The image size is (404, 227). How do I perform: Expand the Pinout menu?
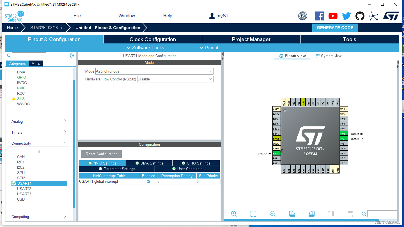[208, 48]
